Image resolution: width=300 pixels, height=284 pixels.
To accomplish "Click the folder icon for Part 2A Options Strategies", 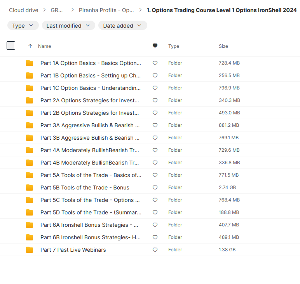I will click(x=30, y=100).
